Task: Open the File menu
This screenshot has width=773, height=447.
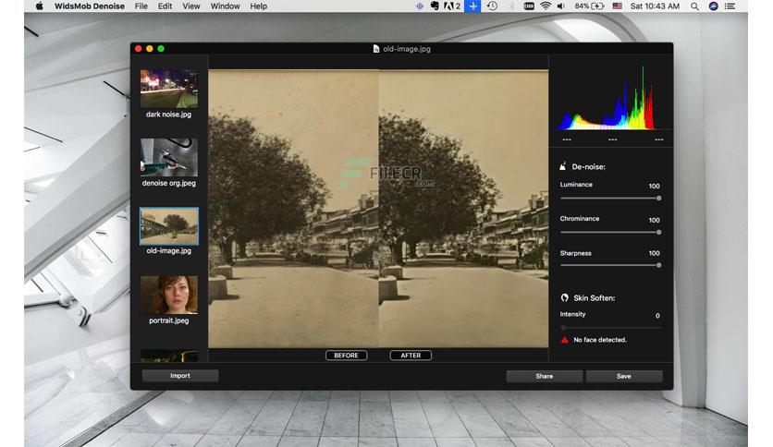Action: pyautogui.click(x=141, y=6)
